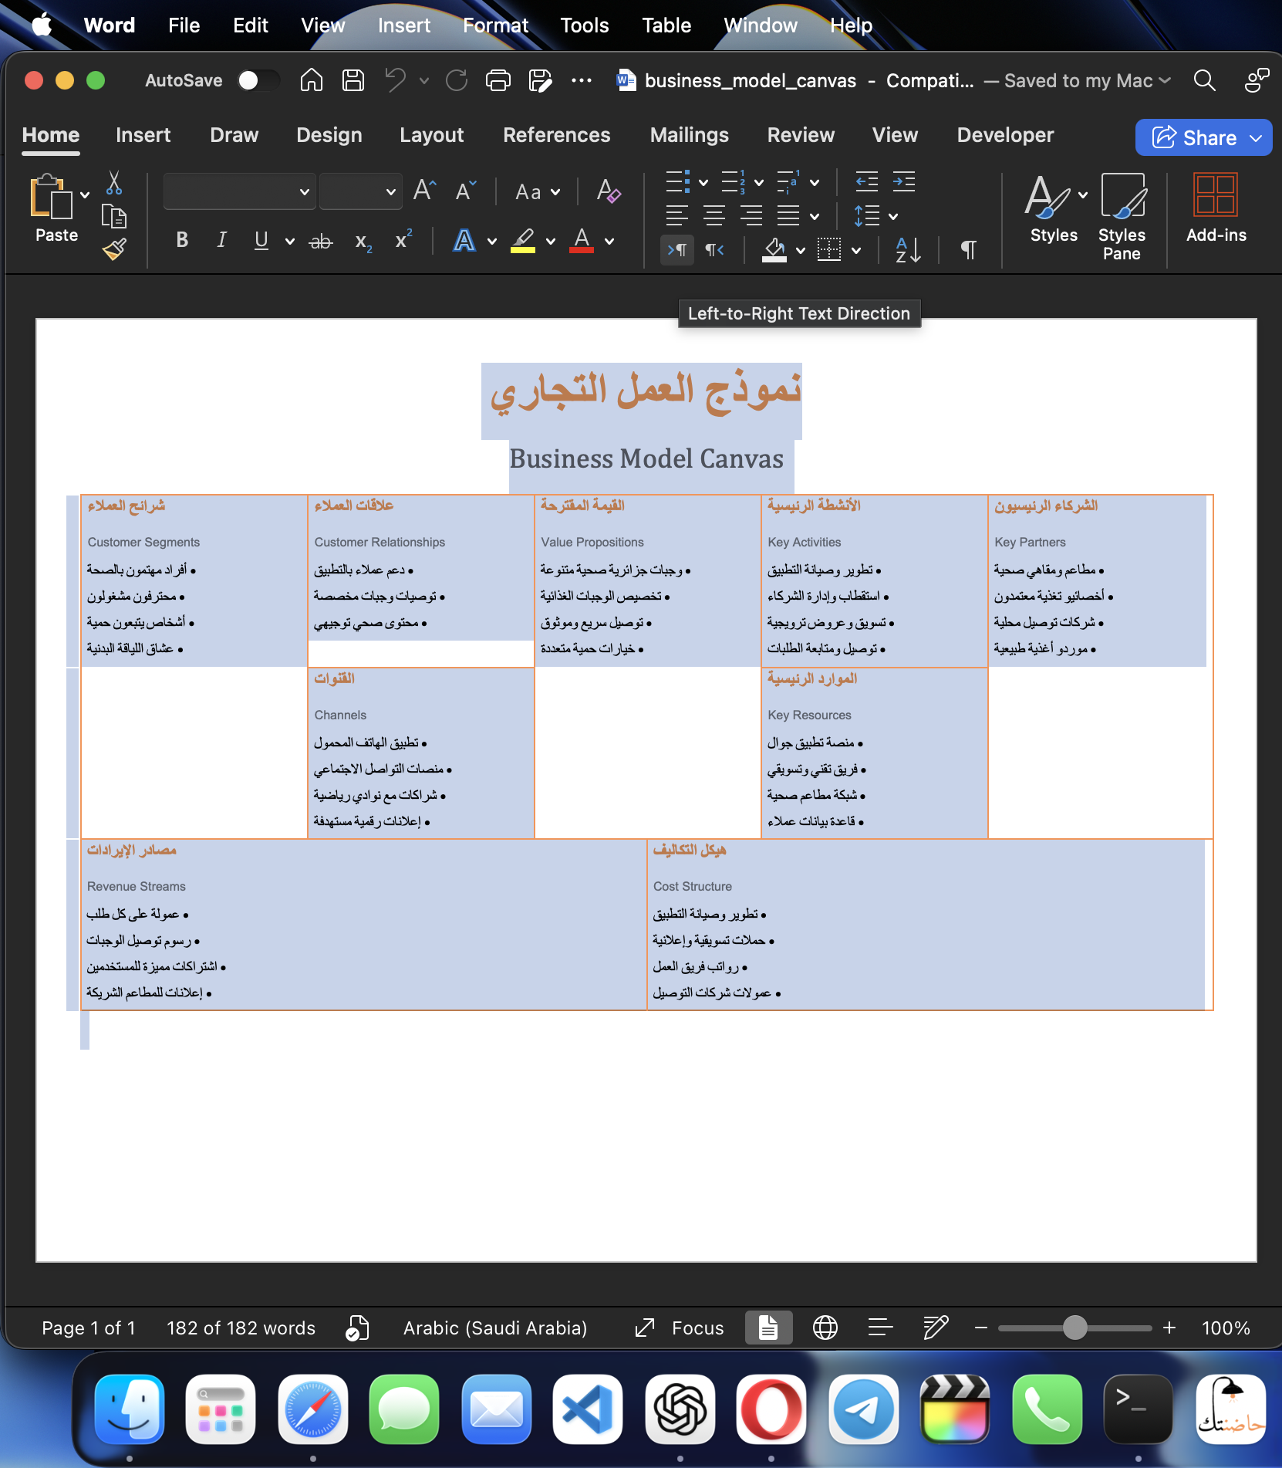Apply strikethrough formatting
Viewport: 1282px width, 1468px height.
(x=320, y=242)
